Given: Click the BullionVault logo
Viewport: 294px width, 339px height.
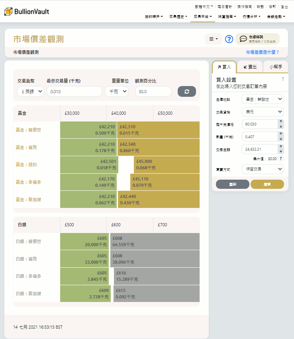Looking at the screenshot, I should click(27, 12).
